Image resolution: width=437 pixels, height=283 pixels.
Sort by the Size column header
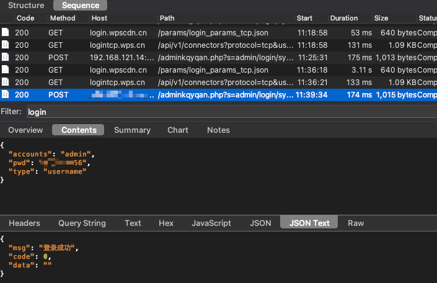click(x=381, y=18)
